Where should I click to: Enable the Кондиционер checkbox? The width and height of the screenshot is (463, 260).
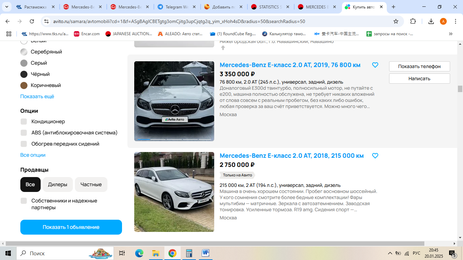tap(24, 122)
